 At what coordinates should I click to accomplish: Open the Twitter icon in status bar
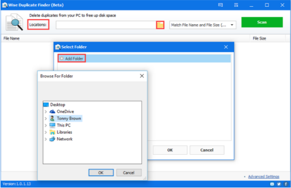(x=279, y=184)
